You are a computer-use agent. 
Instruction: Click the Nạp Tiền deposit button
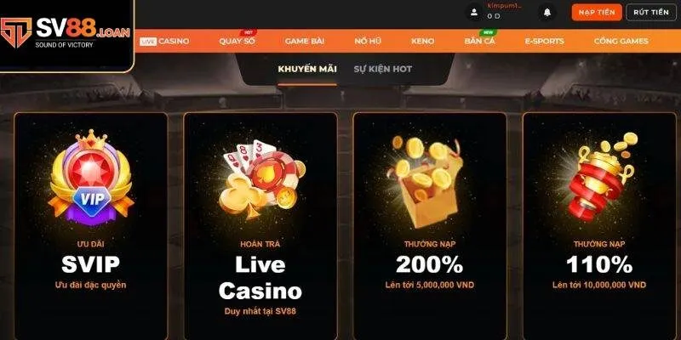pos(597,12)
